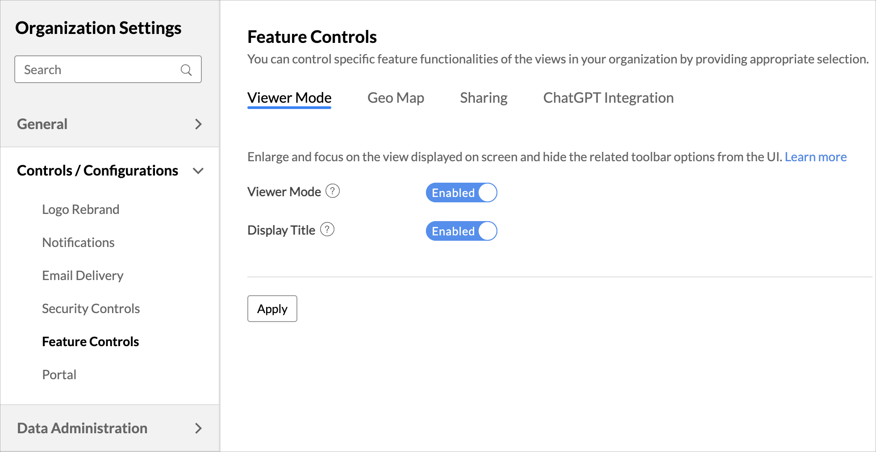Switch to the Geo Map tab
Viewport: 876px width, 452px height.
[x=396, y=98]
